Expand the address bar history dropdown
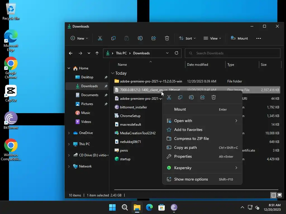The height and width of the screenshot is (214, 286). pyautogui.click(x=167, y=53)
